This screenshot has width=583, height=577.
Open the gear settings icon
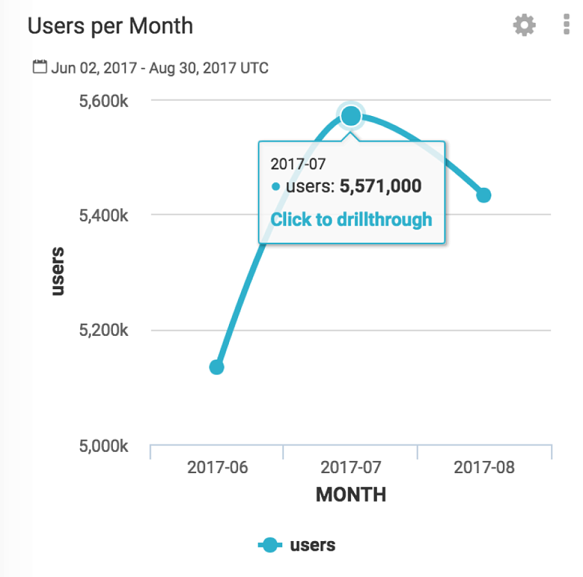click(x=524, y=25)
